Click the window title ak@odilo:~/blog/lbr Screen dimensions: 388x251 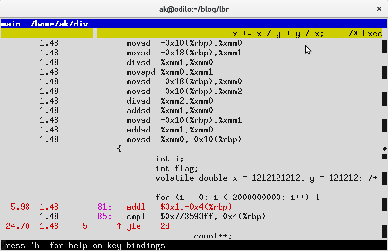194,9
